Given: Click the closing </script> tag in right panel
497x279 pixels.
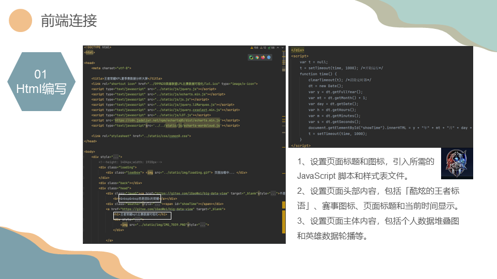Looking at the screenshot, I should click(301, 146).
